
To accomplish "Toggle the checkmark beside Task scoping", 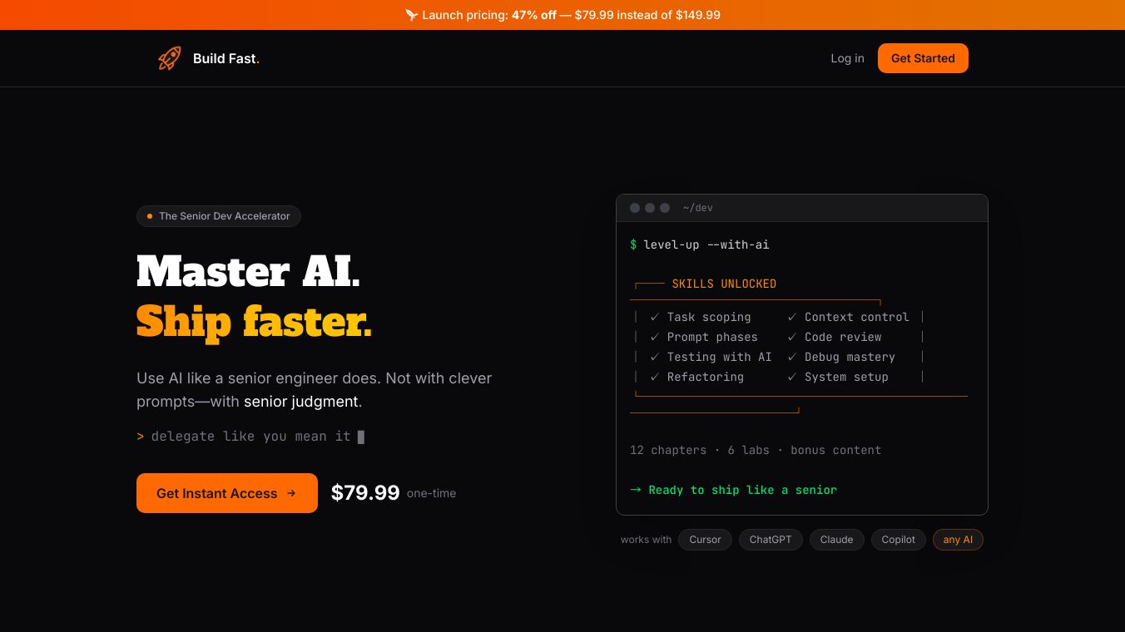I will click(655, 317).
